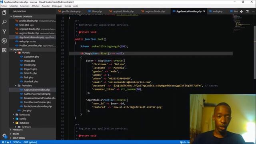Close the AppServiceProvider.php tab
Image resolution: width=256 pixels, height=144 pixels.
pos(204,12)
